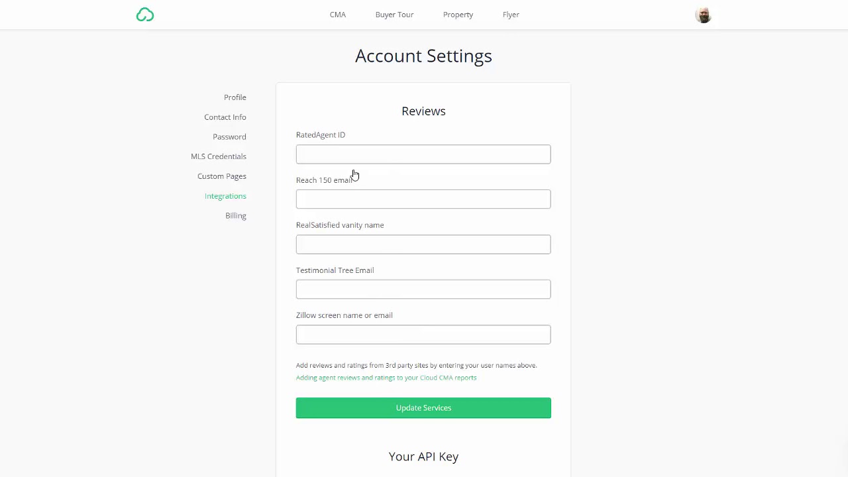The width and height of the screenshot is (848, 477).
Task: Open the CMA menu item
Action: [x=338, y=15]
